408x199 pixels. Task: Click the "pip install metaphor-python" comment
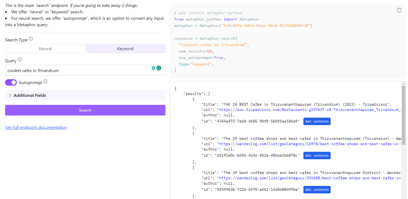point(208,13)
